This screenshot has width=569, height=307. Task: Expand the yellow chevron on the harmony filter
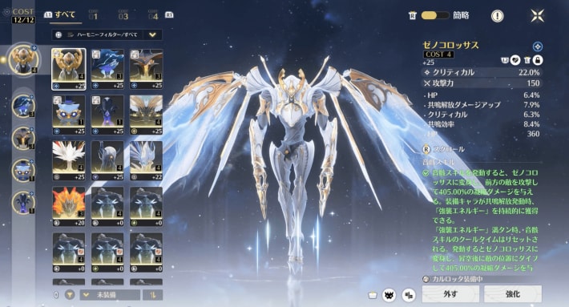tap(152, 34)
